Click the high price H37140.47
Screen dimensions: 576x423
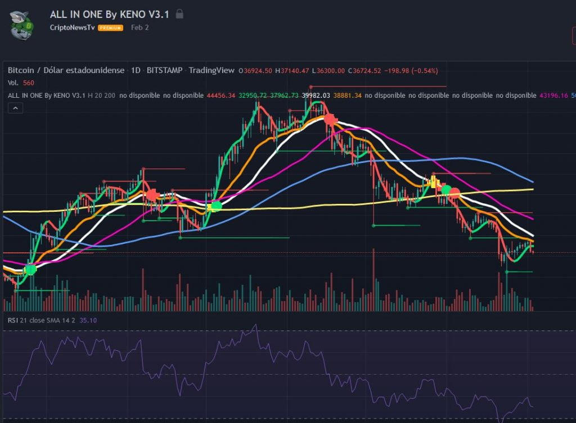coord(292,71)
